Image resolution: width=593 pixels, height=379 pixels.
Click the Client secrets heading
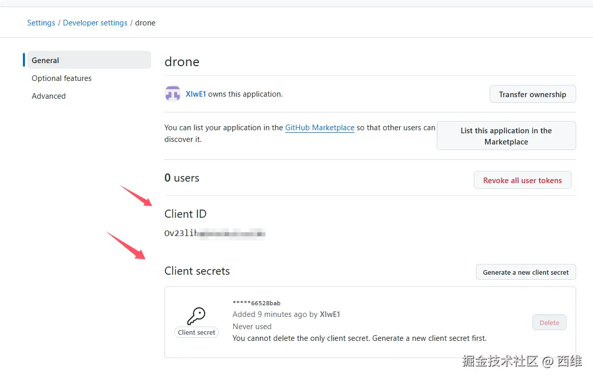[x=197, y=271]
